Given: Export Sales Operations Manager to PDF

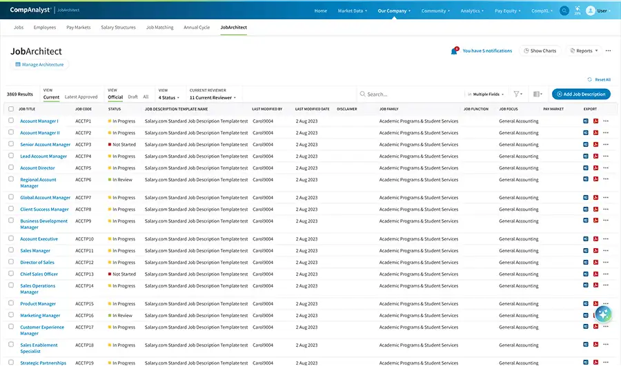Looking at the screenshot, I should click(x=595, y=285).
